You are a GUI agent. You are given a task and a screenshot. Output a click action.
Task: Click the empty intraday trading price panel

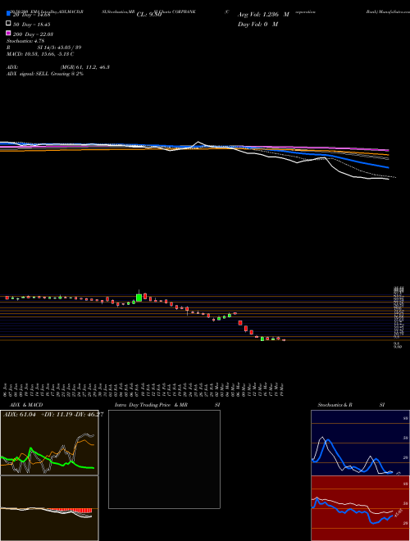164,459
